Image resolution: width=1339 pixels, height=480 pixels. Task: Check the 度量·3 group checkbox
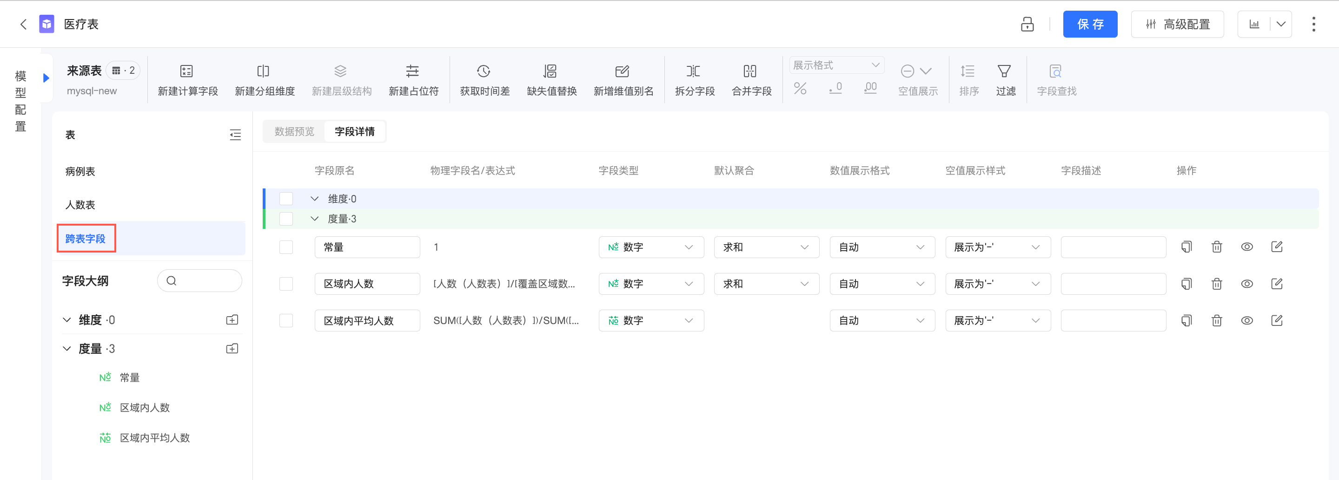pos(286,219)
